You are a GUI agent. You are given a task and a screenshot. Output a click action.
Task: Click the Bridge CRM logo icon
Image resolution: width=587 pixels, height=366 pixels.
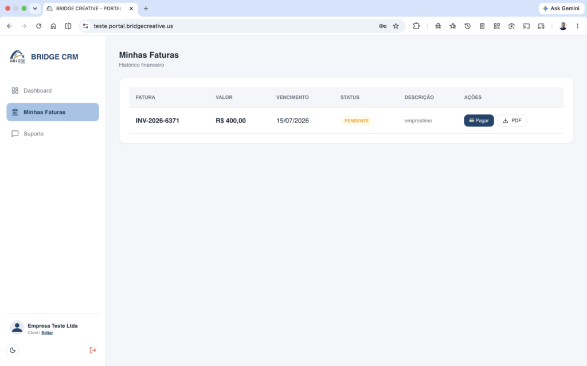18,57
